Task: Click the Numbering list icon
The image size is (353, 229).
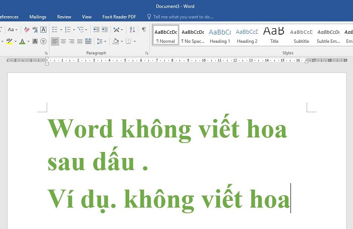Action: (68, 30)
